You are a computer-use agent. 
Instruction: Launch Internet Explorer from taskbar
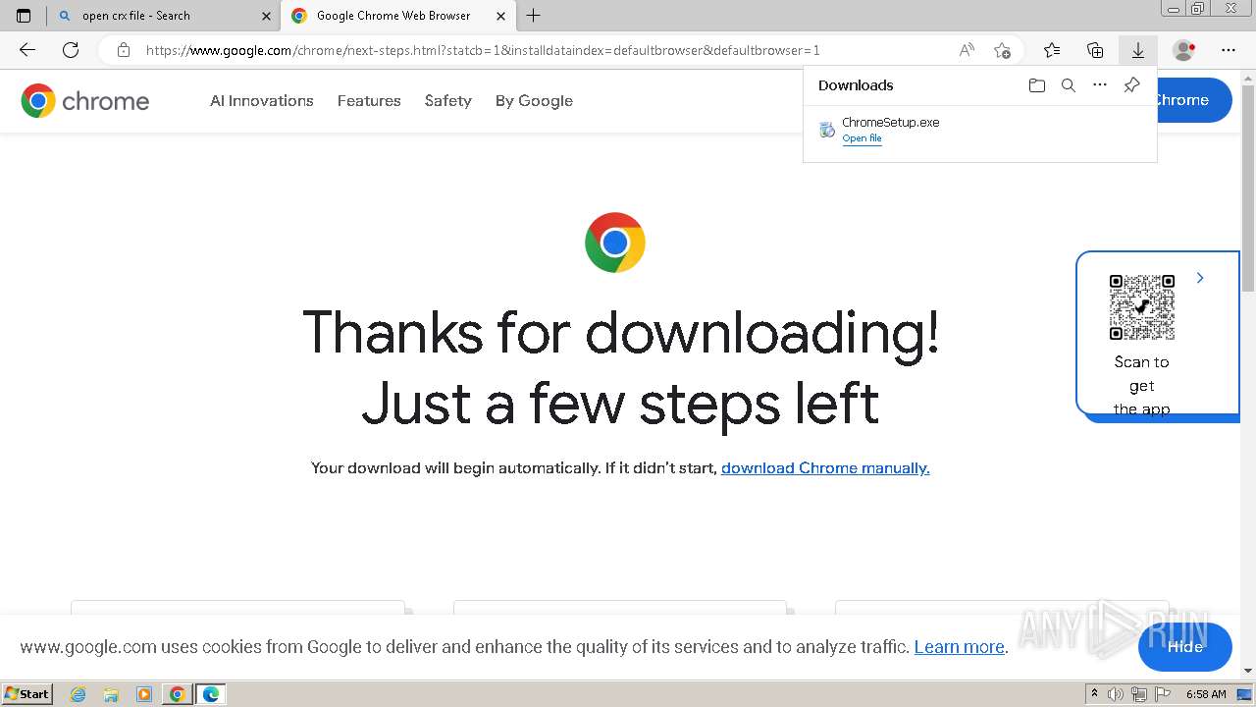pos(78,694)
